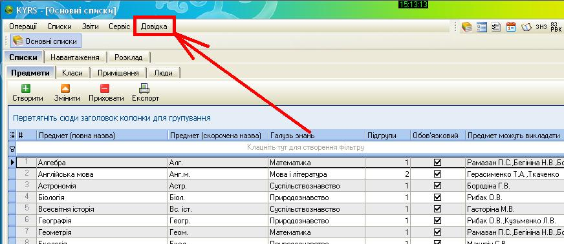The height and width of the screenshot is (244, 564).
Task: Click the Мова і література cell
Action: click(x=316, y=174)
